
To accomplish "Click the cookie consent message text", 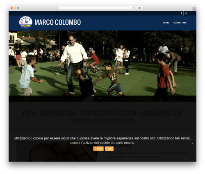I will [102, 140].
